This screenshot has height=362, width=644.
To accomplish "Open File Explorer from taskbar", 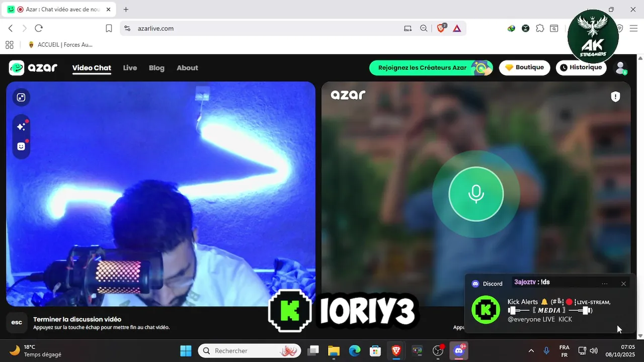I will click(334, 350).
